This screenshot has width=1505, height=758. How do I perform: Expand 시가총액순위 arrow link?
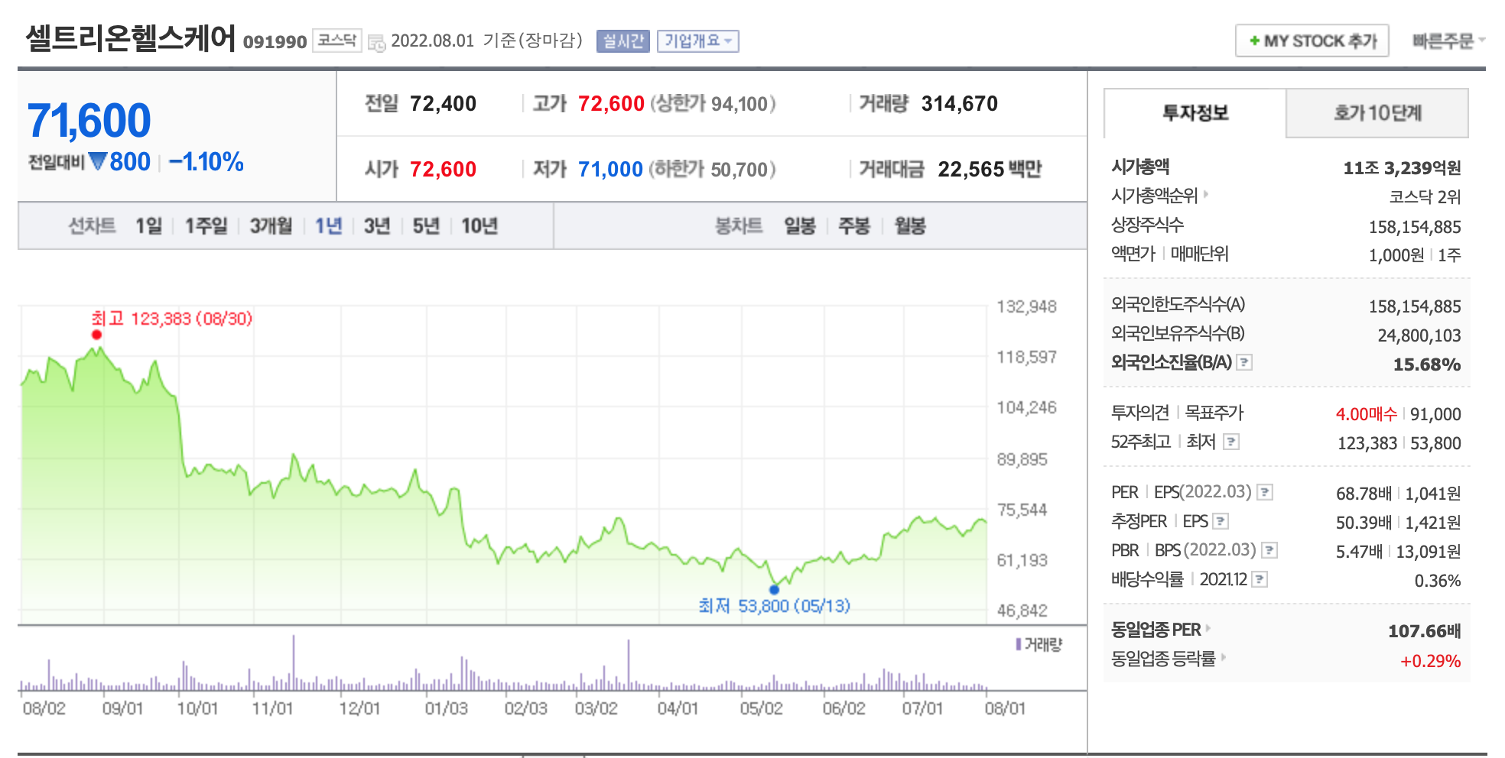point(1206,194)
